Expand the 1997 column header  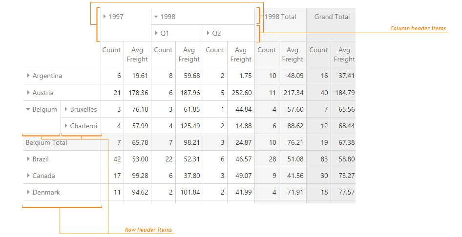(105, 17)
